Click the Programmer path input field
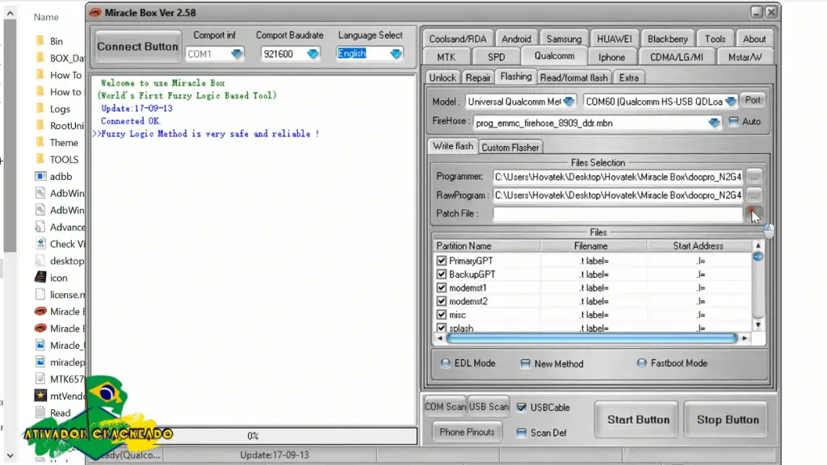This screenshot has height=465, width=827. 617,177
